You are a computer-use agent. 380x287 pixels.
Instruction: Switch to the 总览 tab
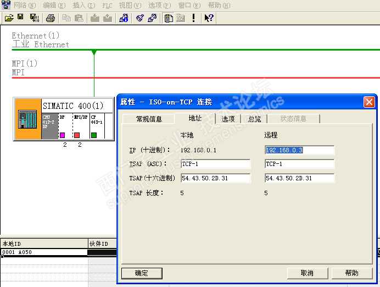pyautogui.click(x=254, y=119)
